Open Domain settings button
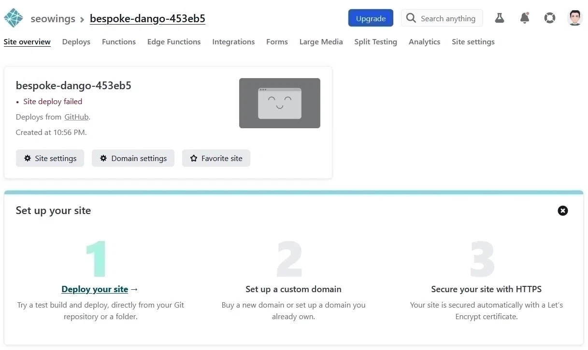Screen dimensions: 588x350 click(133, 158)
